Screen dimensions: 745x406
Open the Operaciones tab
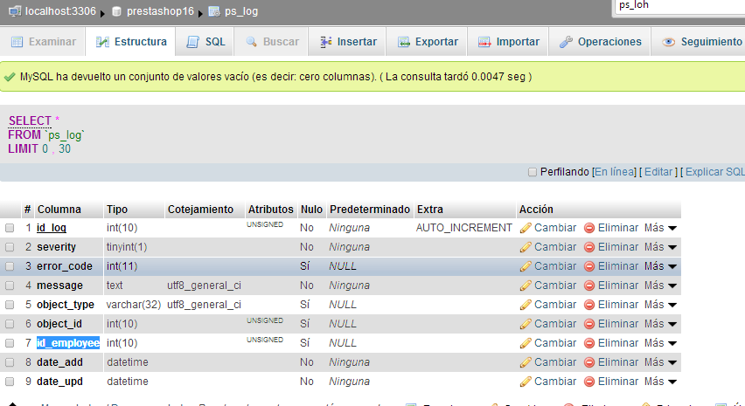600,42
